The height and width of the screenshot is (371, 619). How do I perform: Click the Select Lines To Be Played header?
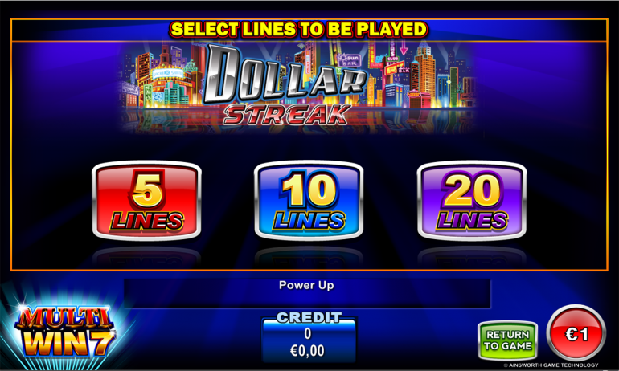298,30
